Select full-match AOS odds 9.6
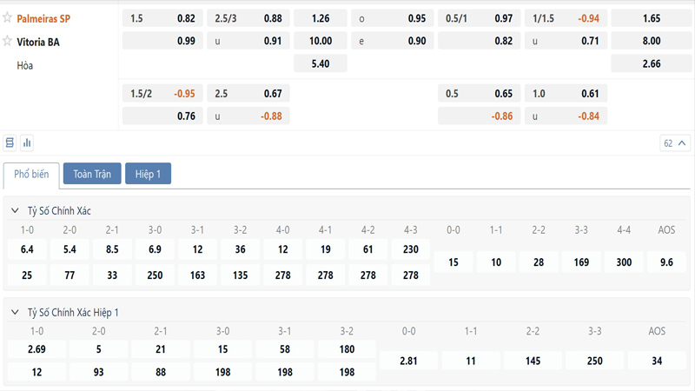 click(x=666, y=262)
